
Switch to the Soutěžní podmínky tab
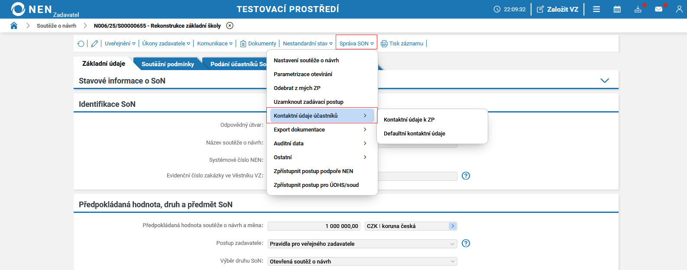(x=168, y=64)
